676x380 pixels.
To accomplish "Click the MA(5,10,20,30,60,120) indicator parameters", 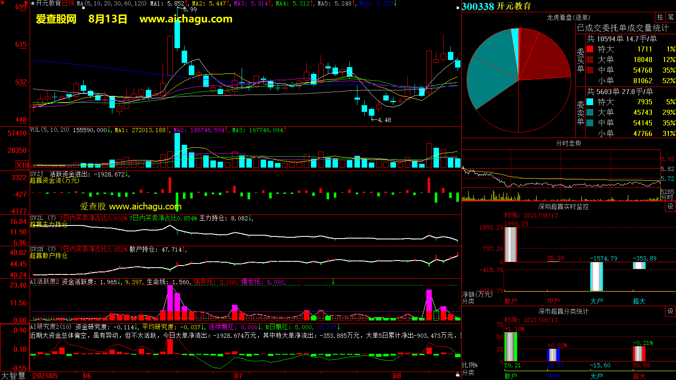I will [112, 3].
